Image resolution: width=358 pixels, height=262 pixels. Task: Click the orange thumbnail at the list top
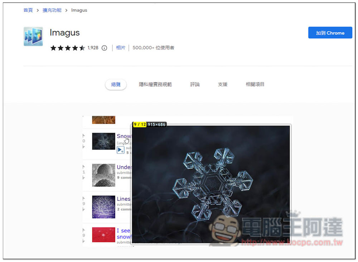(103, 120)
